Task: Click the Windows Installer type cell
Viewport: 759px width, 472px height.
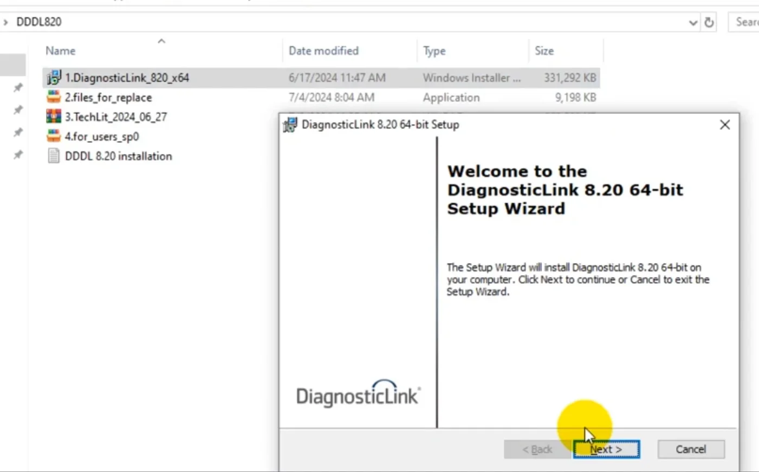Action: 472,78
